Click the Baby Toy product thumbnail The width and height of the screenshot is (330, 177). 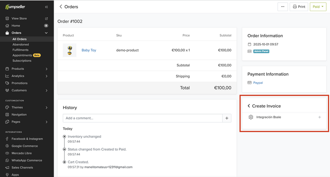pos(70,50)
